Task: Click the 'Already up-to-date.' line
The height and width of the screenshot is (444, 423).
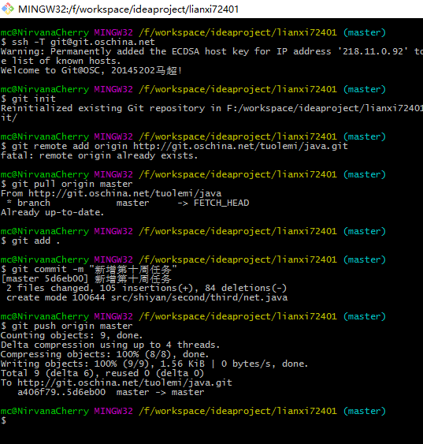Action: click(52, 212)
